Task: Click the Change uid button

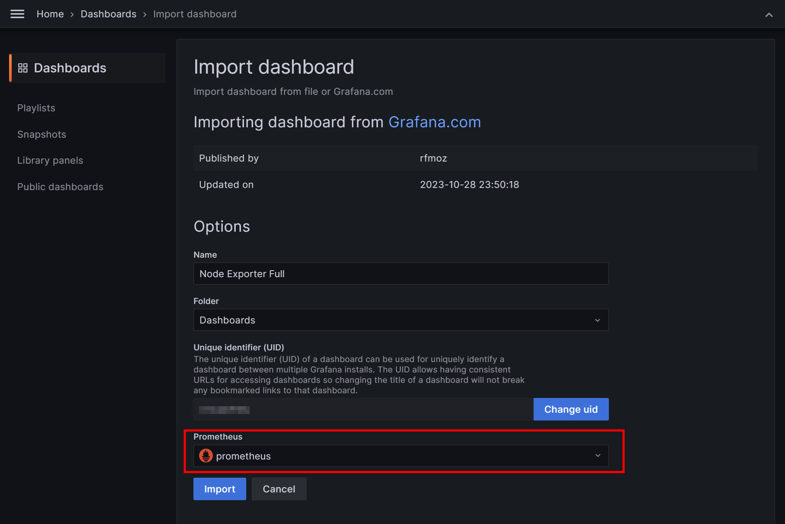Action: point(571,409)
